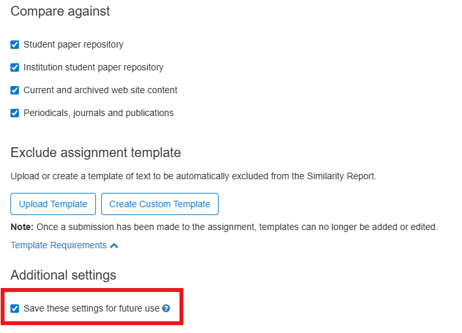Click the Exclude assignment template heading
The width and height of the screenshot is (462, 333).
pyautogui.click(x=95, y=152)
